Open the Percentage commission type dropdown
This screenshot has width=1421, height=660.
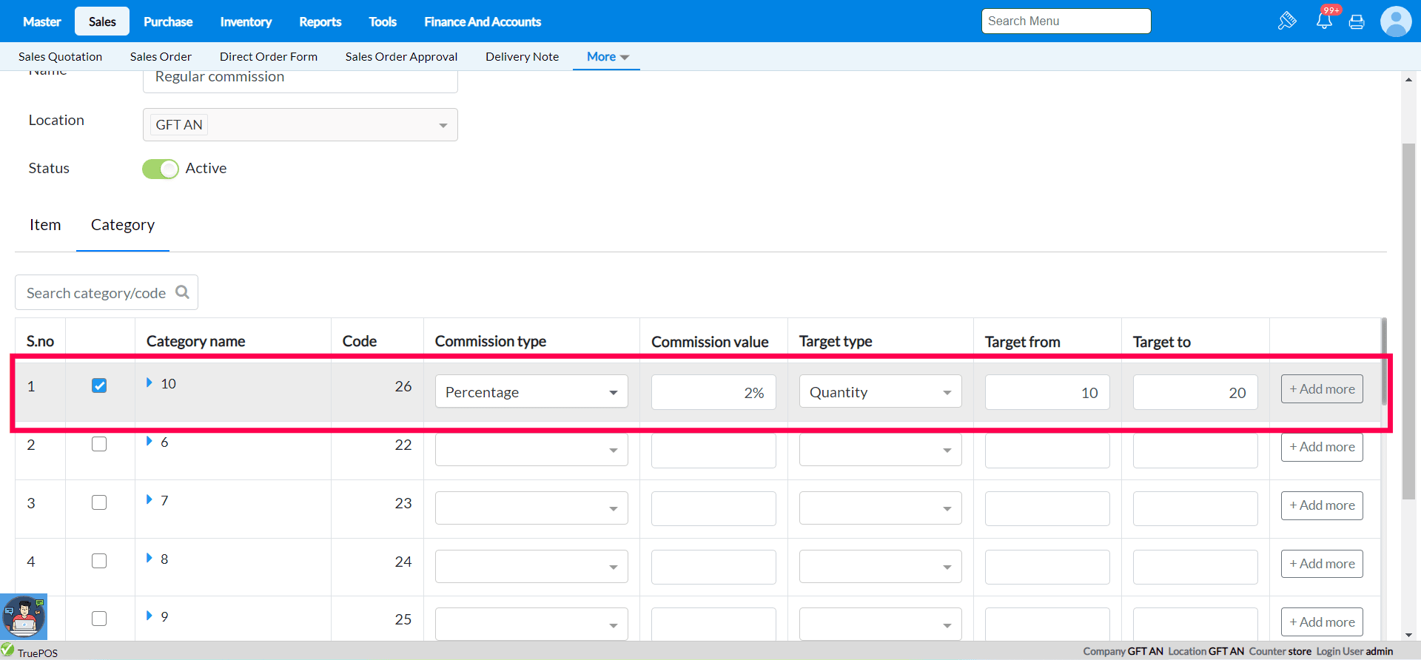click(531, 391)
